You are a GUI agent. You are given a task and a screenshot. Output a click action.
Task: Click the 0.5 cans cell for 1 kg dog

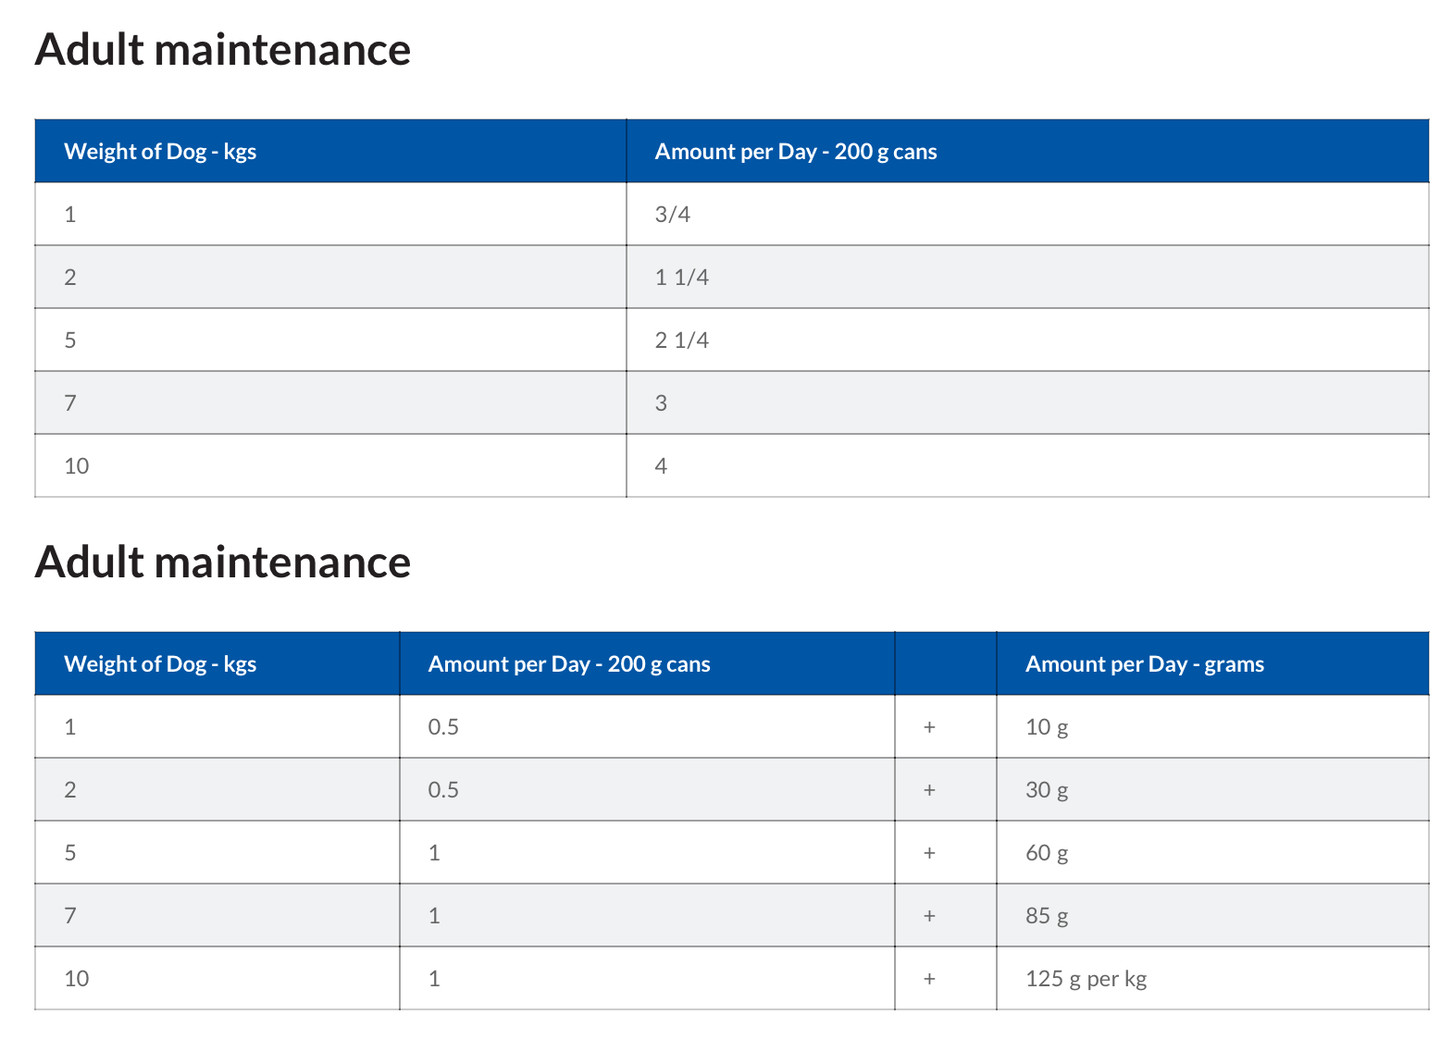tap(647, 726)
